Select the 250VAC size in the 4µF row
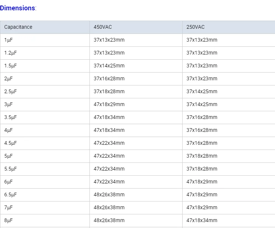Viewport: 275px width, 228px height. tap(202, 130)
